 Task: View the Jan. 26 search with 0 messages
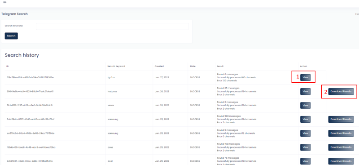pos(306,106)
